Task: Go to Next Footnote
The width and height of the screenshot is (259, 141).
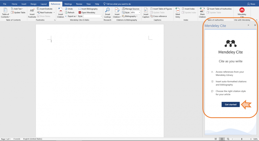Action: coord(45,12)
